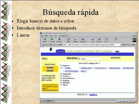Open the feedback link
The image size is (139, 104).
click(93, 95)
